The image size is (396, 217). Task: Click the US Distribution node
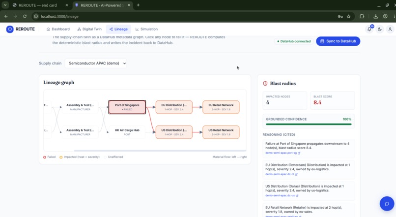(174, 132)
